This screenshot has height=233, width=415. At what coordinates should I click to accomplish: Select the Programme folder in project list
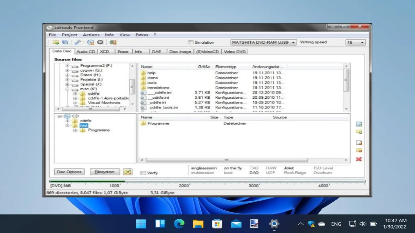tap(158, 123)
